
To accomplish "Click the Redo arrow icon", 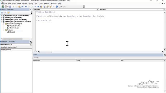I will point(29,7).
